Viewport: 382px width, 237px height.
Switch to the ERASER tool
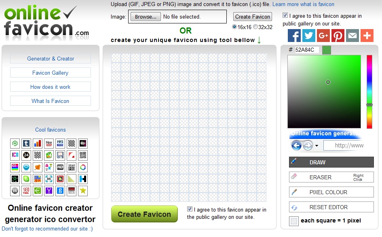click(x=331, y=177)
